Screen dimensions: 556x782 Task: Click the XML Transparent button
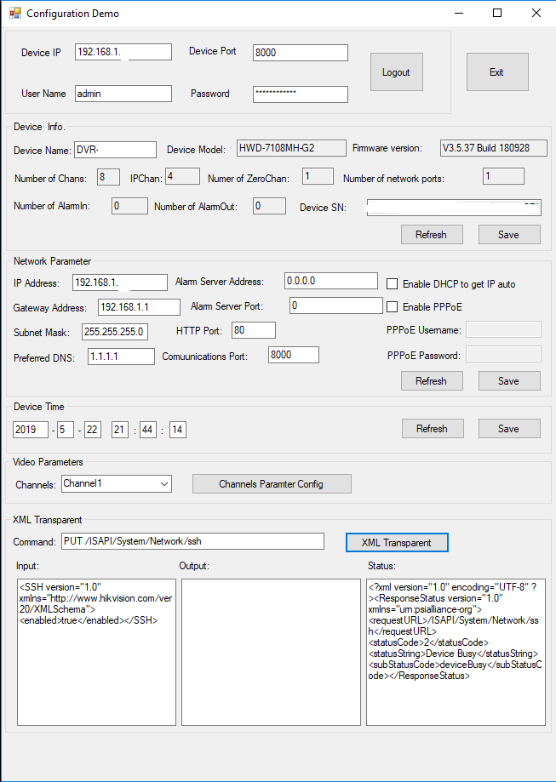click(396, 542)
